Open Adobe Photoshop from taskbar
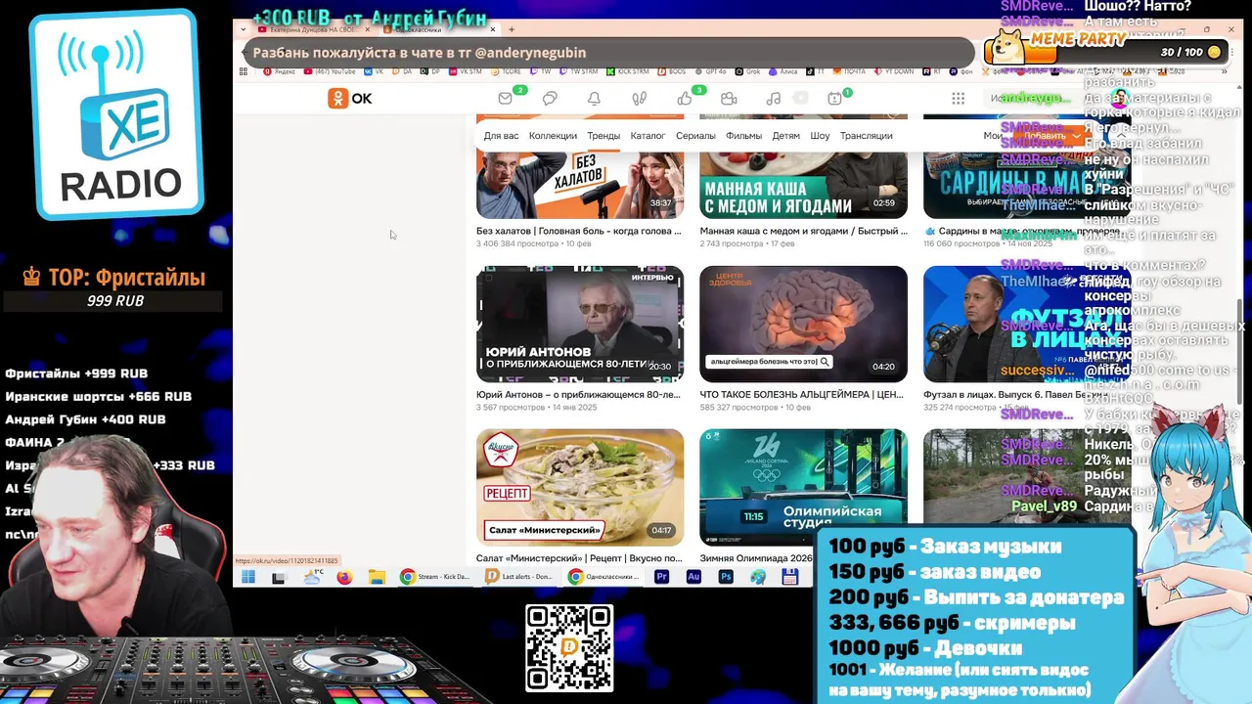 tap(726, 577)
